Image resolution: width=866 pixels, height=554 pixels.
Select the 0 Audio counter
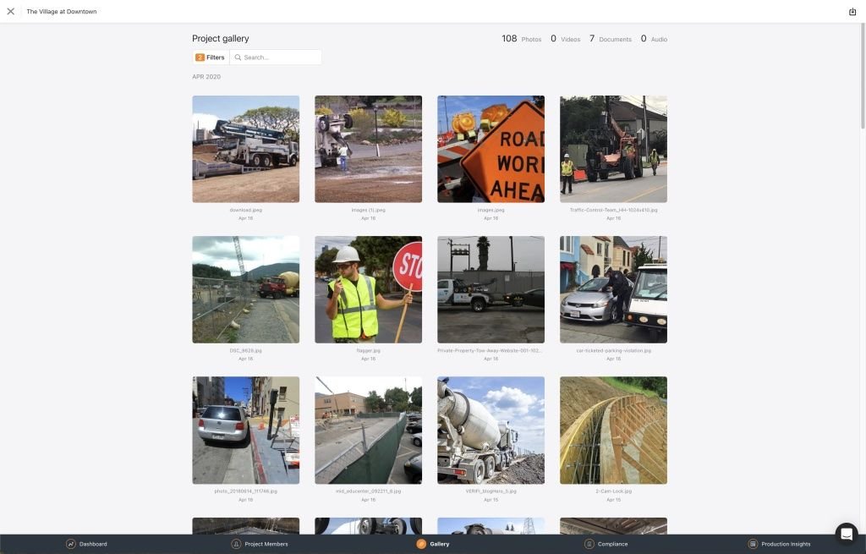pyautogui.click(x=654, y=39)
